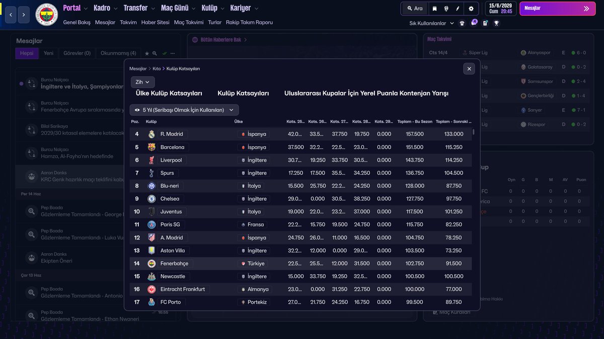Click Kıta breadcrumb link
This screenshot has width=604, height=339.
point(157,69)
